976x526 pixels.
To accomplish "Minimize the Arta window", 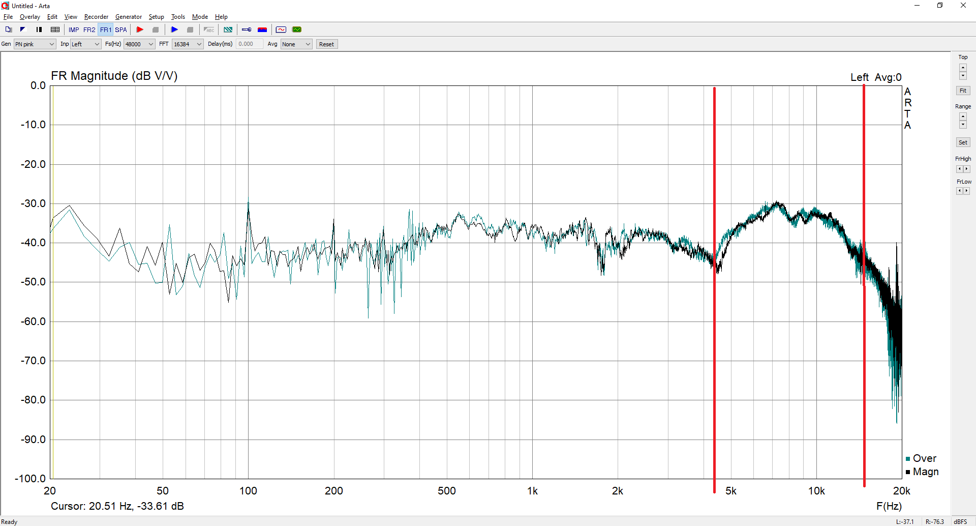I will pos(917,6).
